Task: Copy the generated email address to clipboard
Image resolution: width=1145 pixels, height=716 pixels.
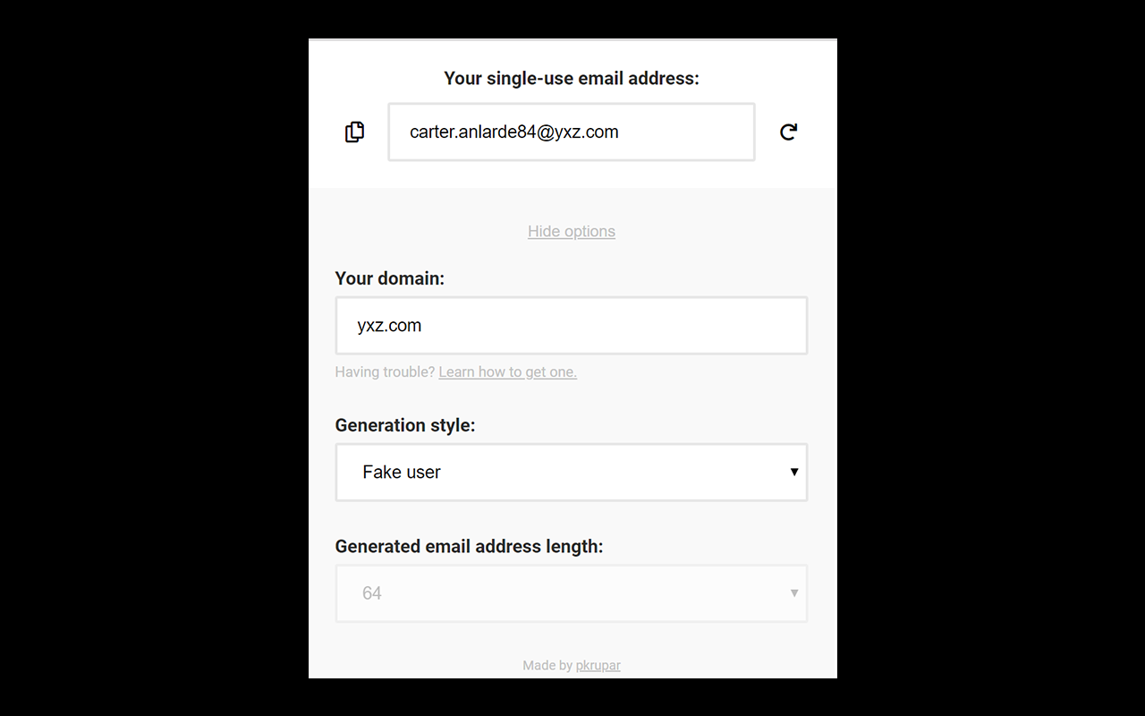Action: tap(354, 132)
